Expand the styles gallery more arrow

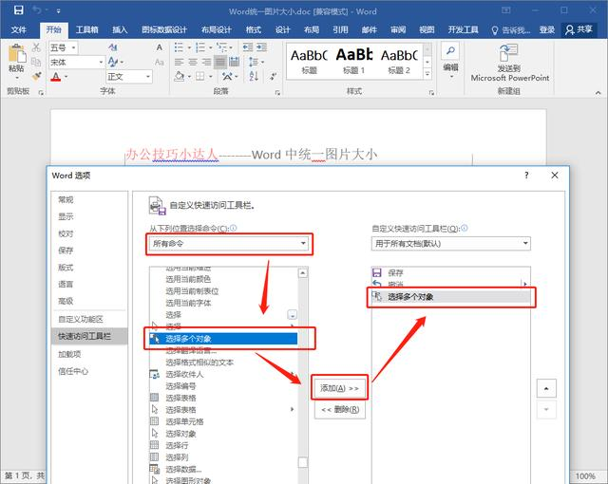(427, 74)
